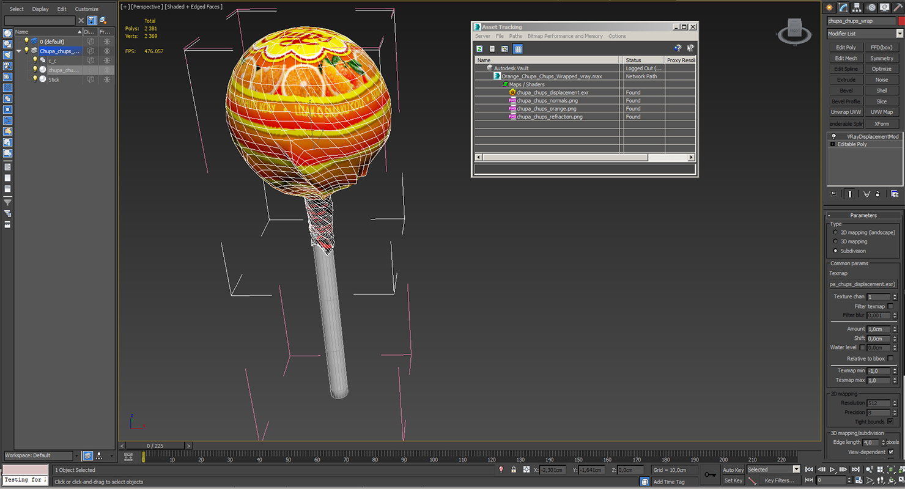Open Configure Modifier Sets icon
The image size is (905, 489).
[895, 194]
